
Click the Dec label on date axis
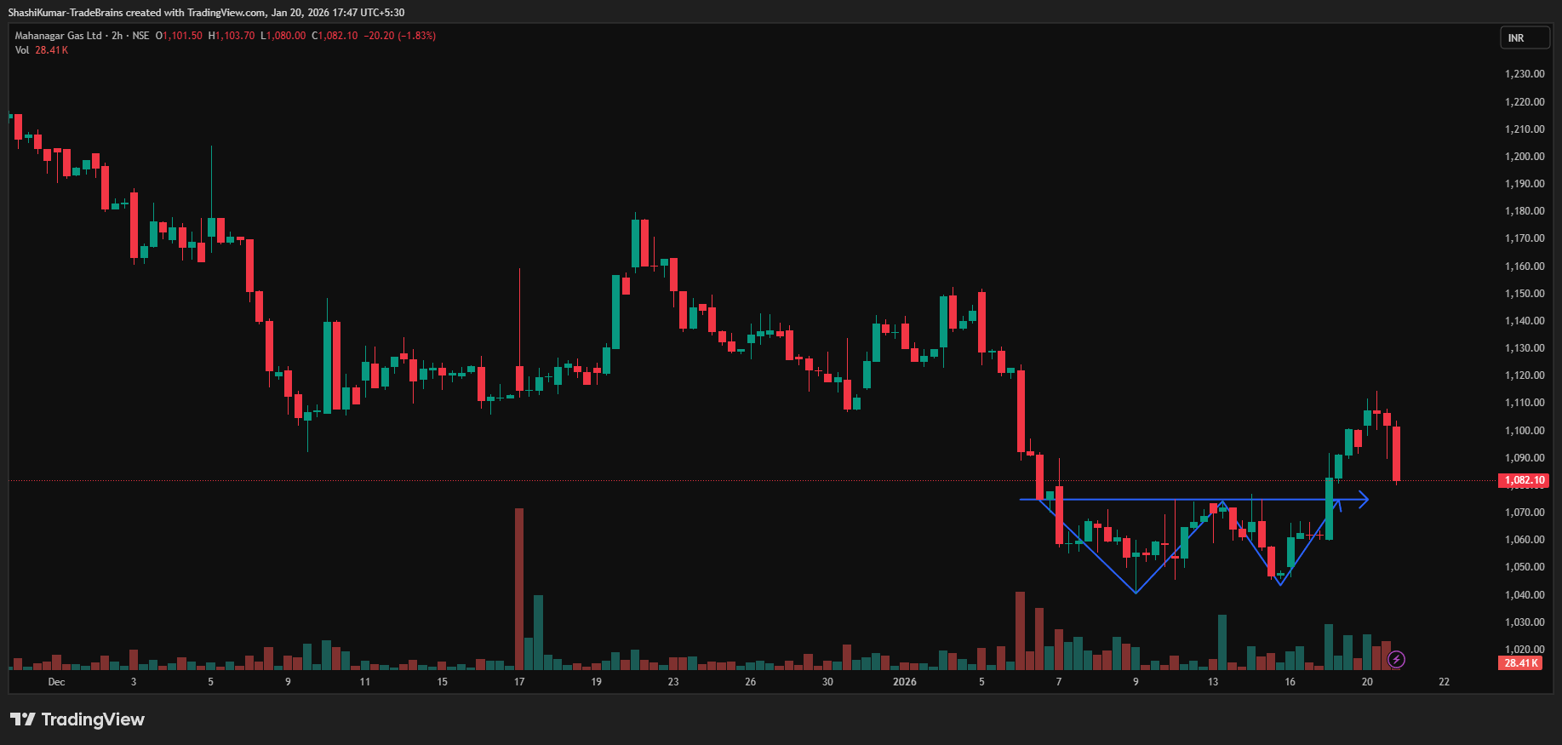[56, 682]
